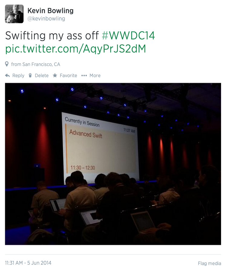Click the location pin icon

[x=7, y=64]
